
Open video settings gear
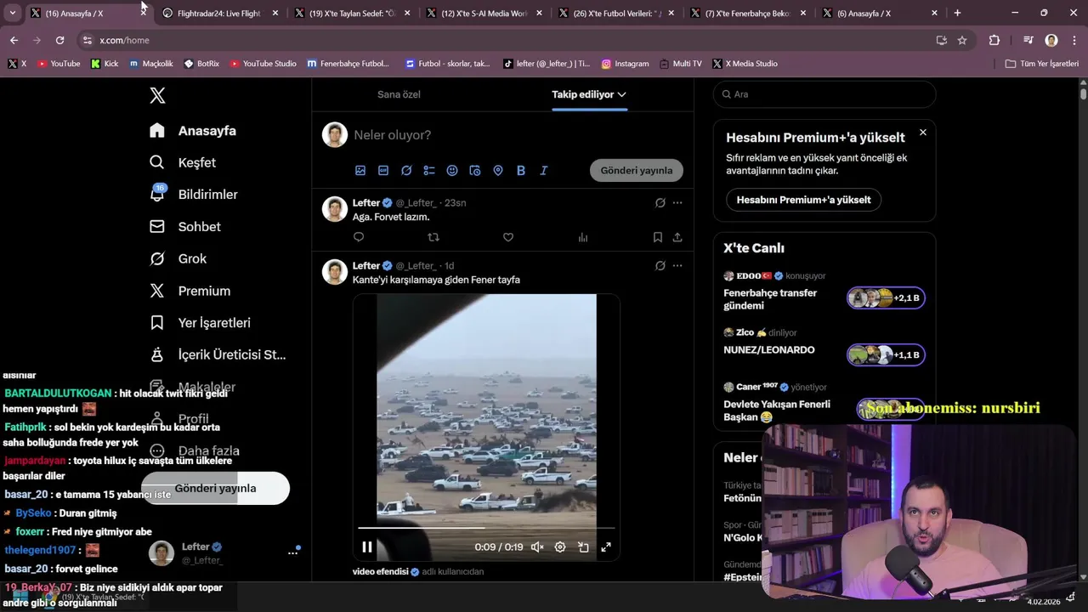point(560,547)
